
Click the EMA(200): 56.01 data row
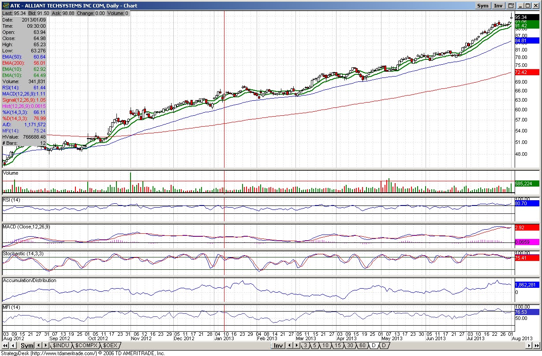click(x=24, y=63)
